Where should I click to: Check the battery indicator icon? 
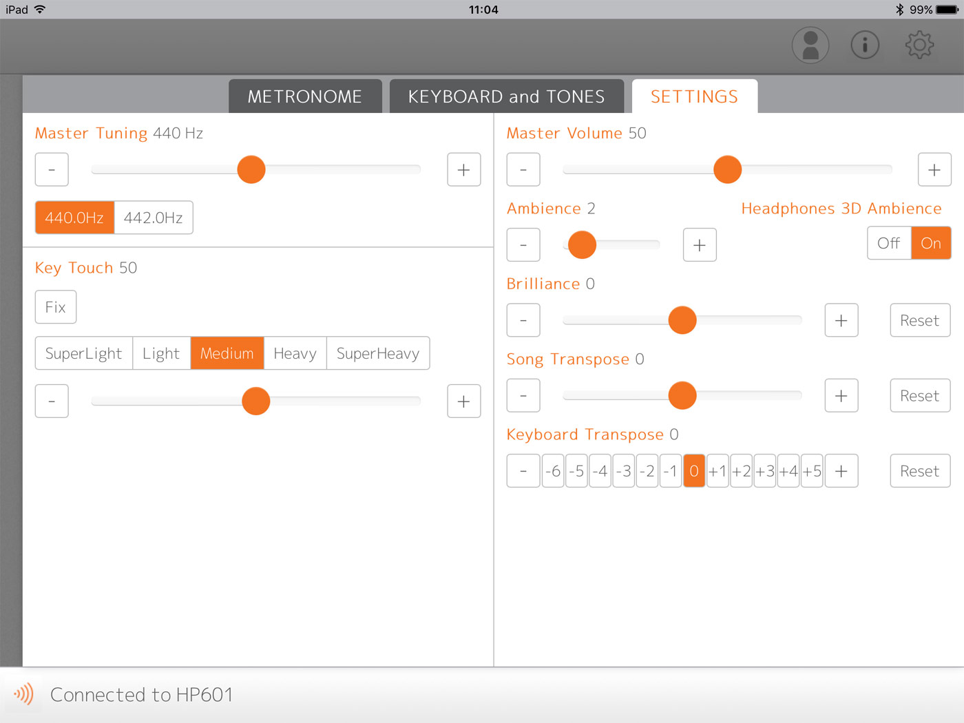coord(947,10)
